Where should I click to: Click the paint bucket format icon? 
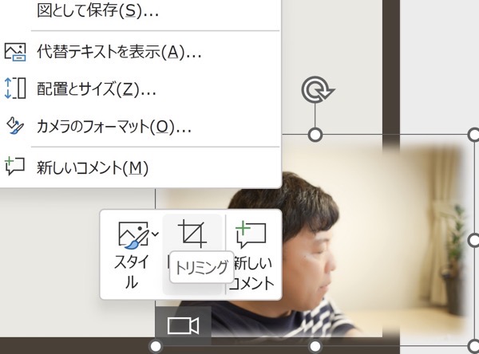point(15,126)
